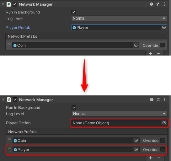
Task: Add prefab with plus in upper NetworkPrefabs
Action: pyautogui.click(x=150, y=53)
